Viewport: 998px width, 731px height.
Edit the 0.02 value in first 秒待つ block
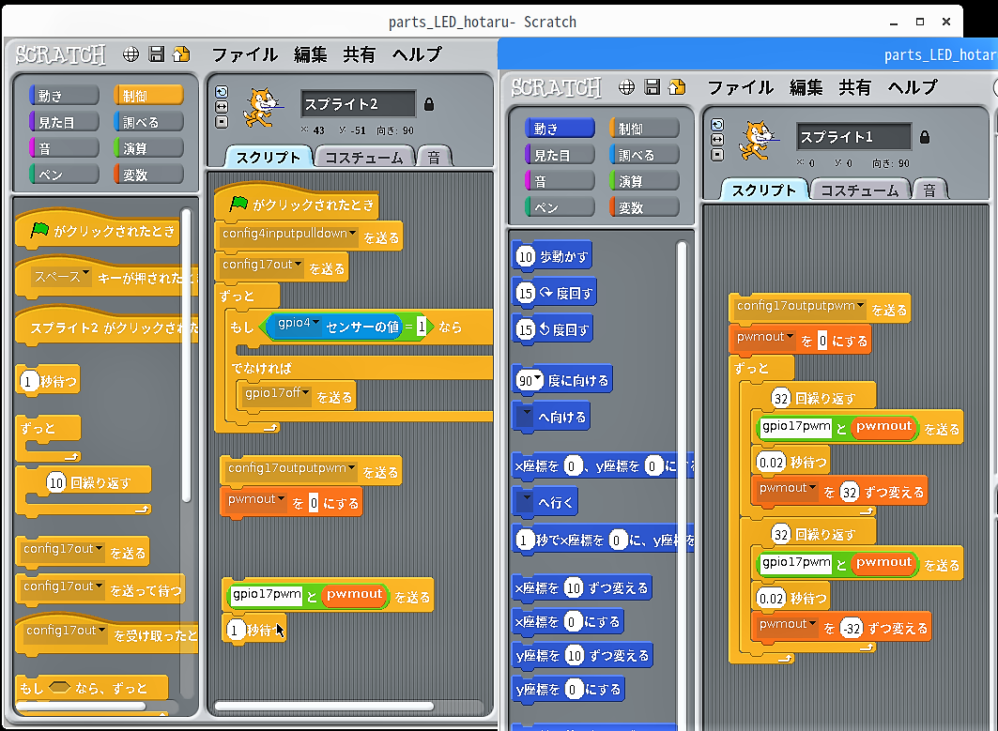pyautogui.click(x=772, y=463)
